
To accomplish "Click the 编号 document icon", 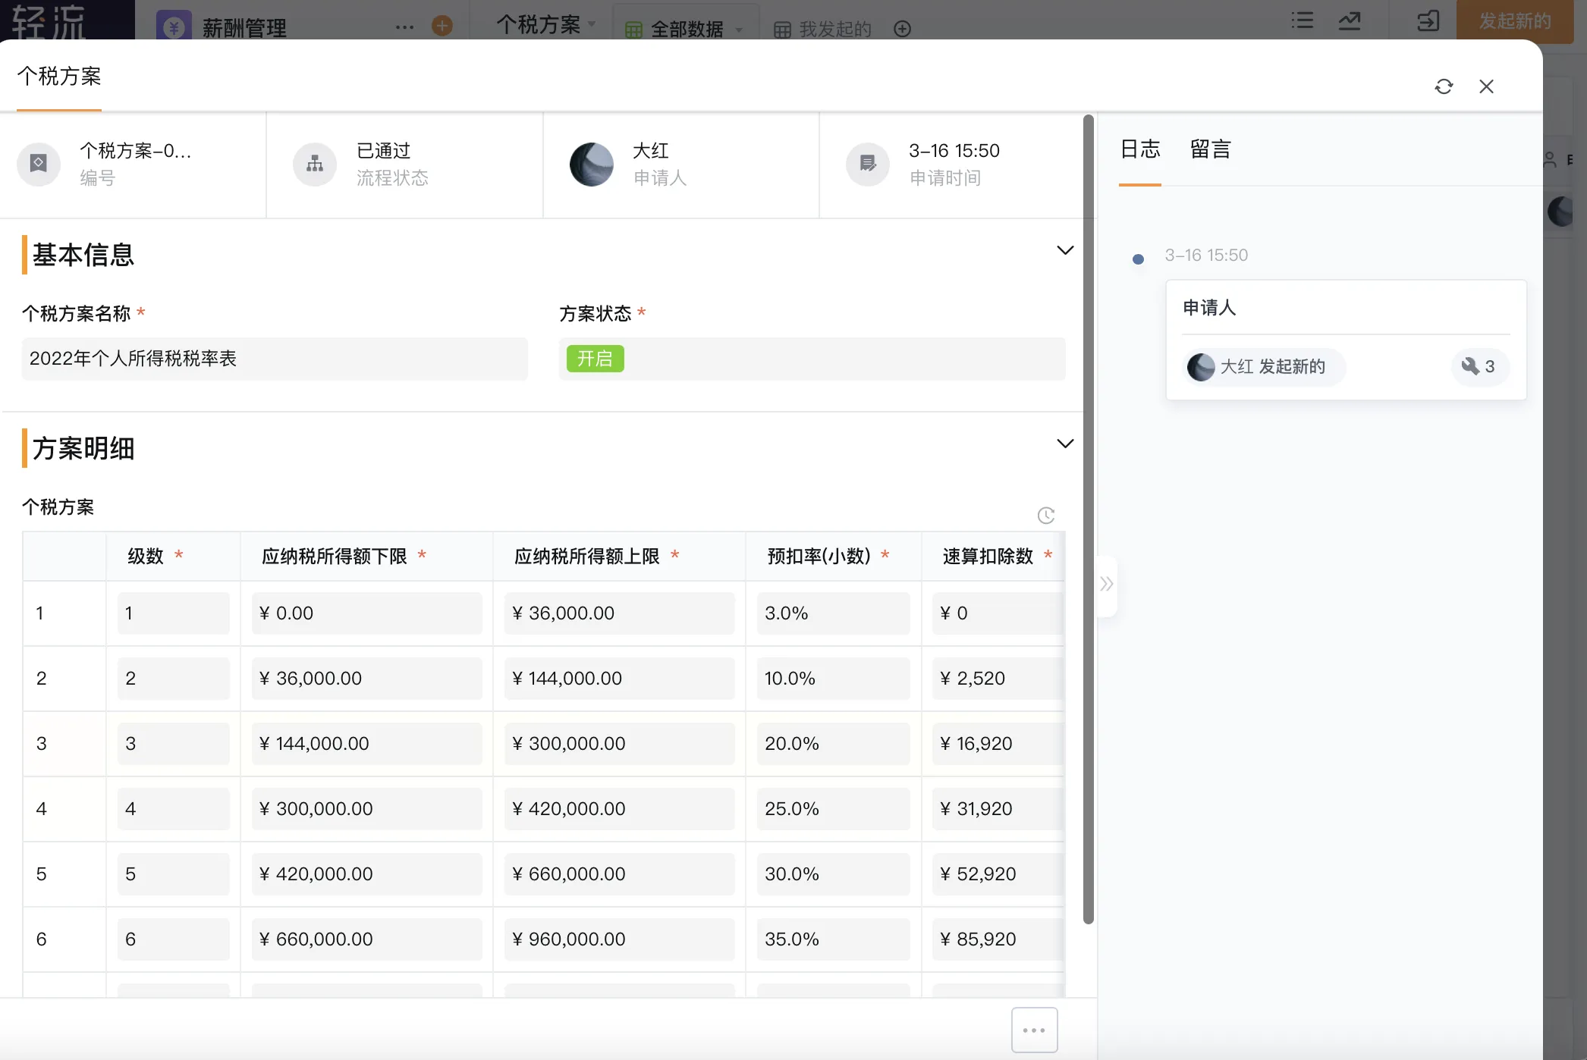I will (x=39, y=164).
